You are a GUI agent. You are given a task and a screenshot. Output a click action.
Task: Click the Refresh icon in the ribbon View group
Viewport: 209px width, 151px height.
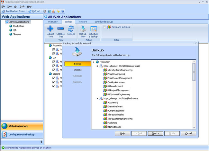71,29
